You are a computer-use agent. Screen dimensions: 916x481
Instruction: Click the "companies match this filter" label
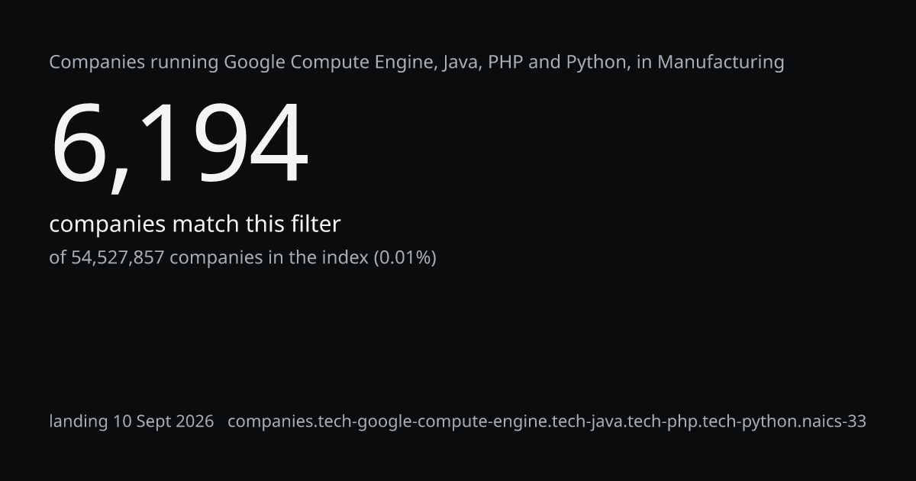195,224
